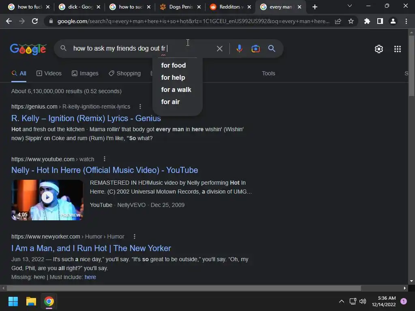The image size is (415, 311).
Task: Choose the 'for air' suggestion
Action: point(171,102)
